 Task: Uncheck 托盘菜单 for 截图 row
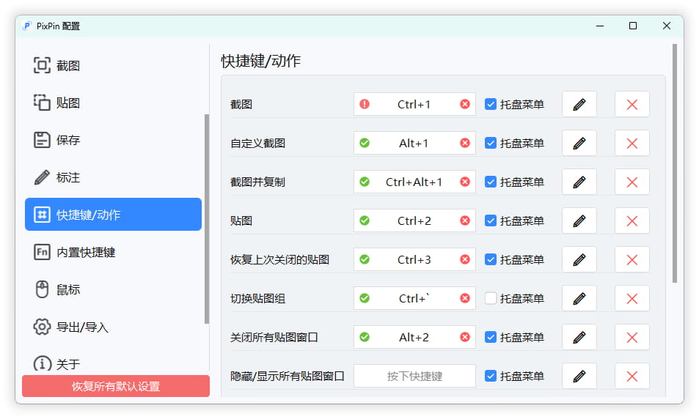tap(491, 105)
